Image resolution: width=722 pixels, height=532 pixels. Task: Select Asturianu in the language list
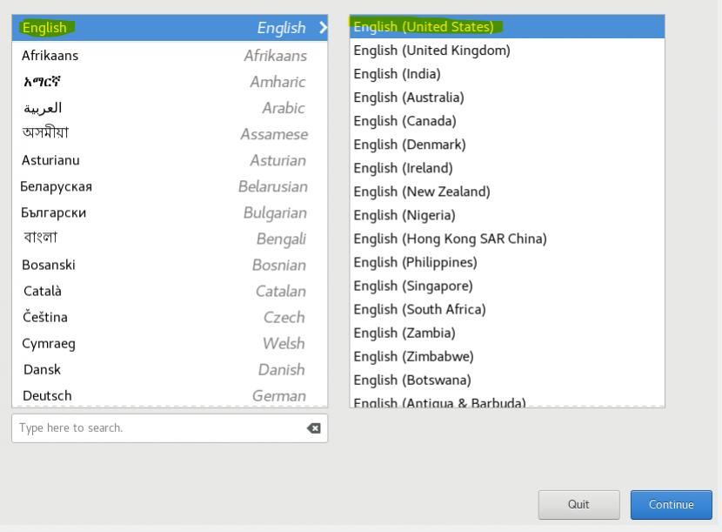(170, 160)
